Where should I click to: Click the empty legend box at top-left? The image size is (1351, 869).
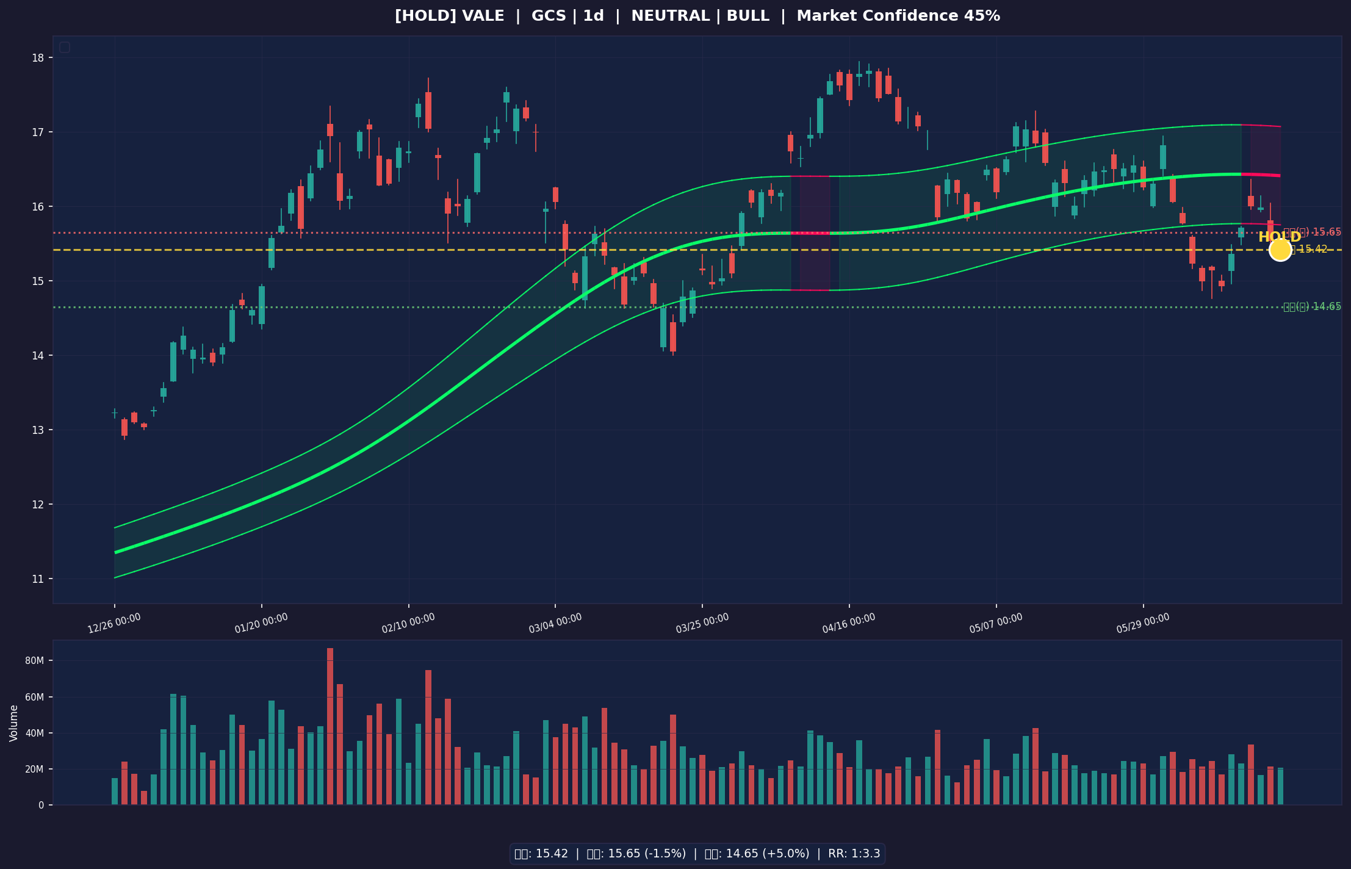point(65,47)
